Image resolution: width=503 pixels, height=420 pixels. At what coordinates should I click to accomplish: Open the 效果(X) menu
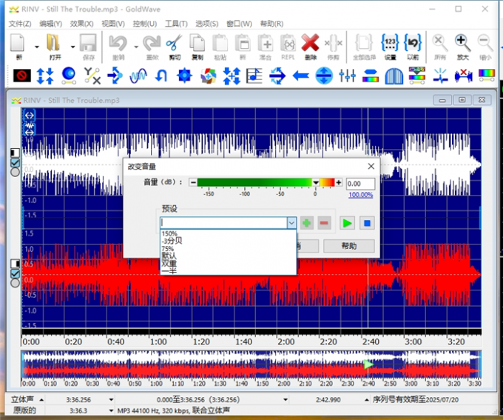[x=82, y=24]
